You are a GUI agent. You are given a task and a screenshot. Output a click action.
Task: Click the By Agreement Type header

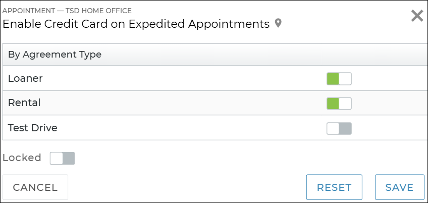(x=55, y=55)
